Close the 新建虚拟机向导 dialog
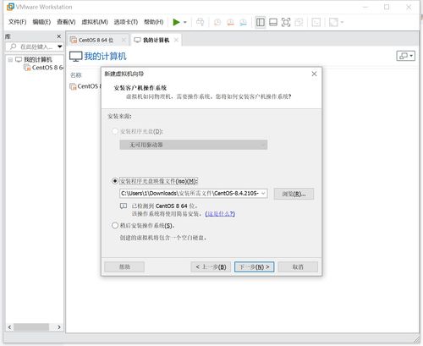This screenshot has height=346, width=423. pyautogui.click(x=314, y=74)
